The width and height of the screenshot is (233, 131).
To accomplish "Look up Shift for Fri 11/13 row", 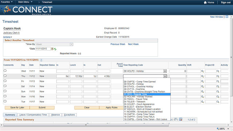I will pos(202,82).
